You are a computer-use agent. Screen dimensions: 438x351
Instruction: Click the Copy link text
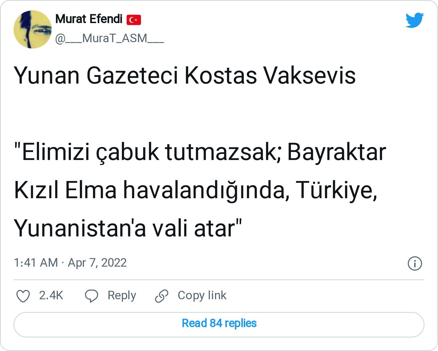pyautogui.click(x=202, y=295)
